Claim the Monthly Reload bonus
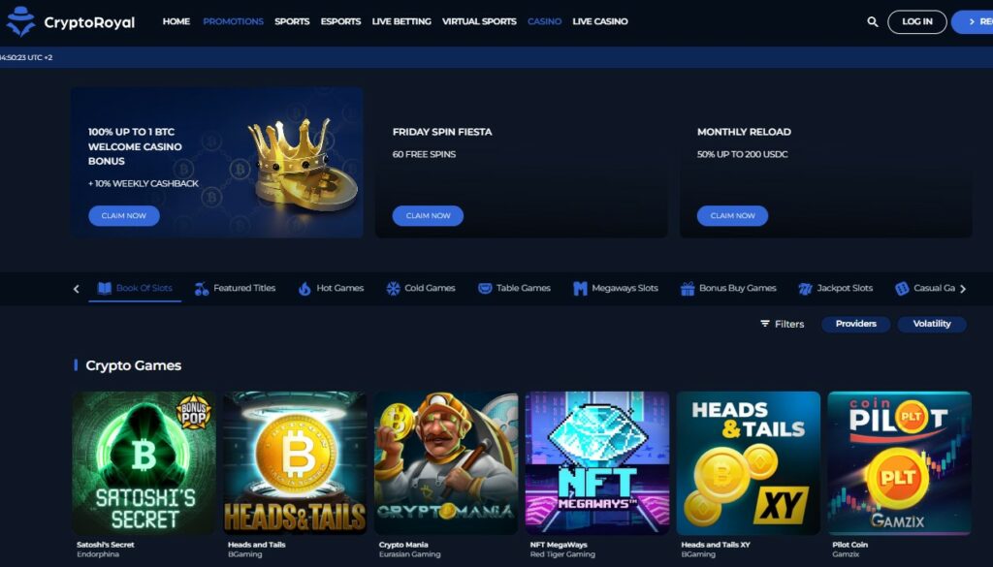993x567 pixels. 732,216
